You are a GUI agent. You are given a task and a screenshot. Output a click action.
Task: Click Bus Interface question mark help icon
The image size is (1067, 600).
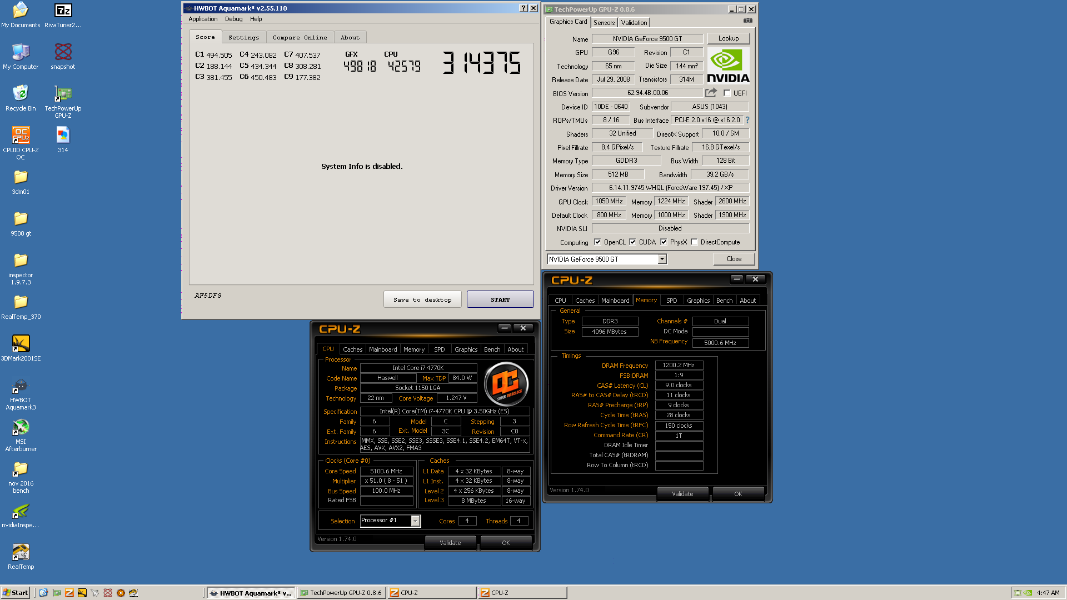(747, 120)
